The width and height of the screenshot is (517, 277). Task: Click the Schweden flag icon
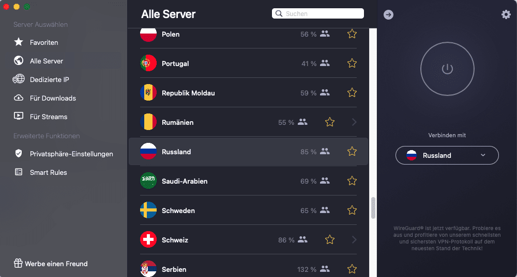pos(148,210)
